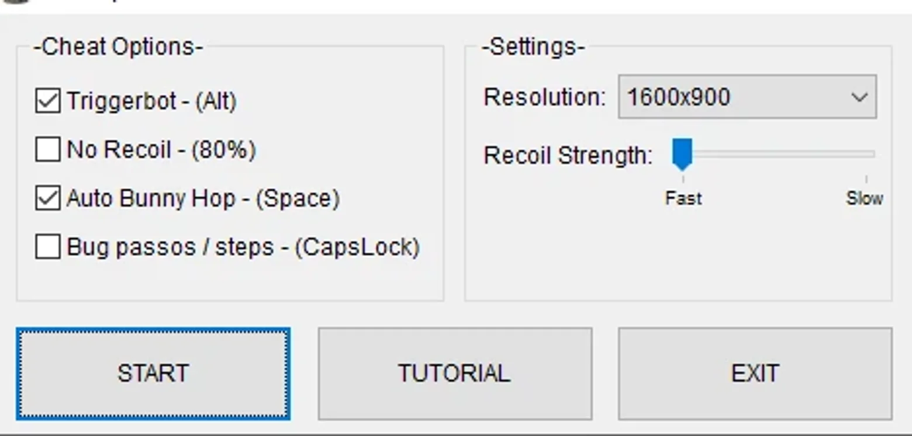Open the Resolution 1600x900 combo box
This screenshot has width=912, height=436.
(747, 97)
